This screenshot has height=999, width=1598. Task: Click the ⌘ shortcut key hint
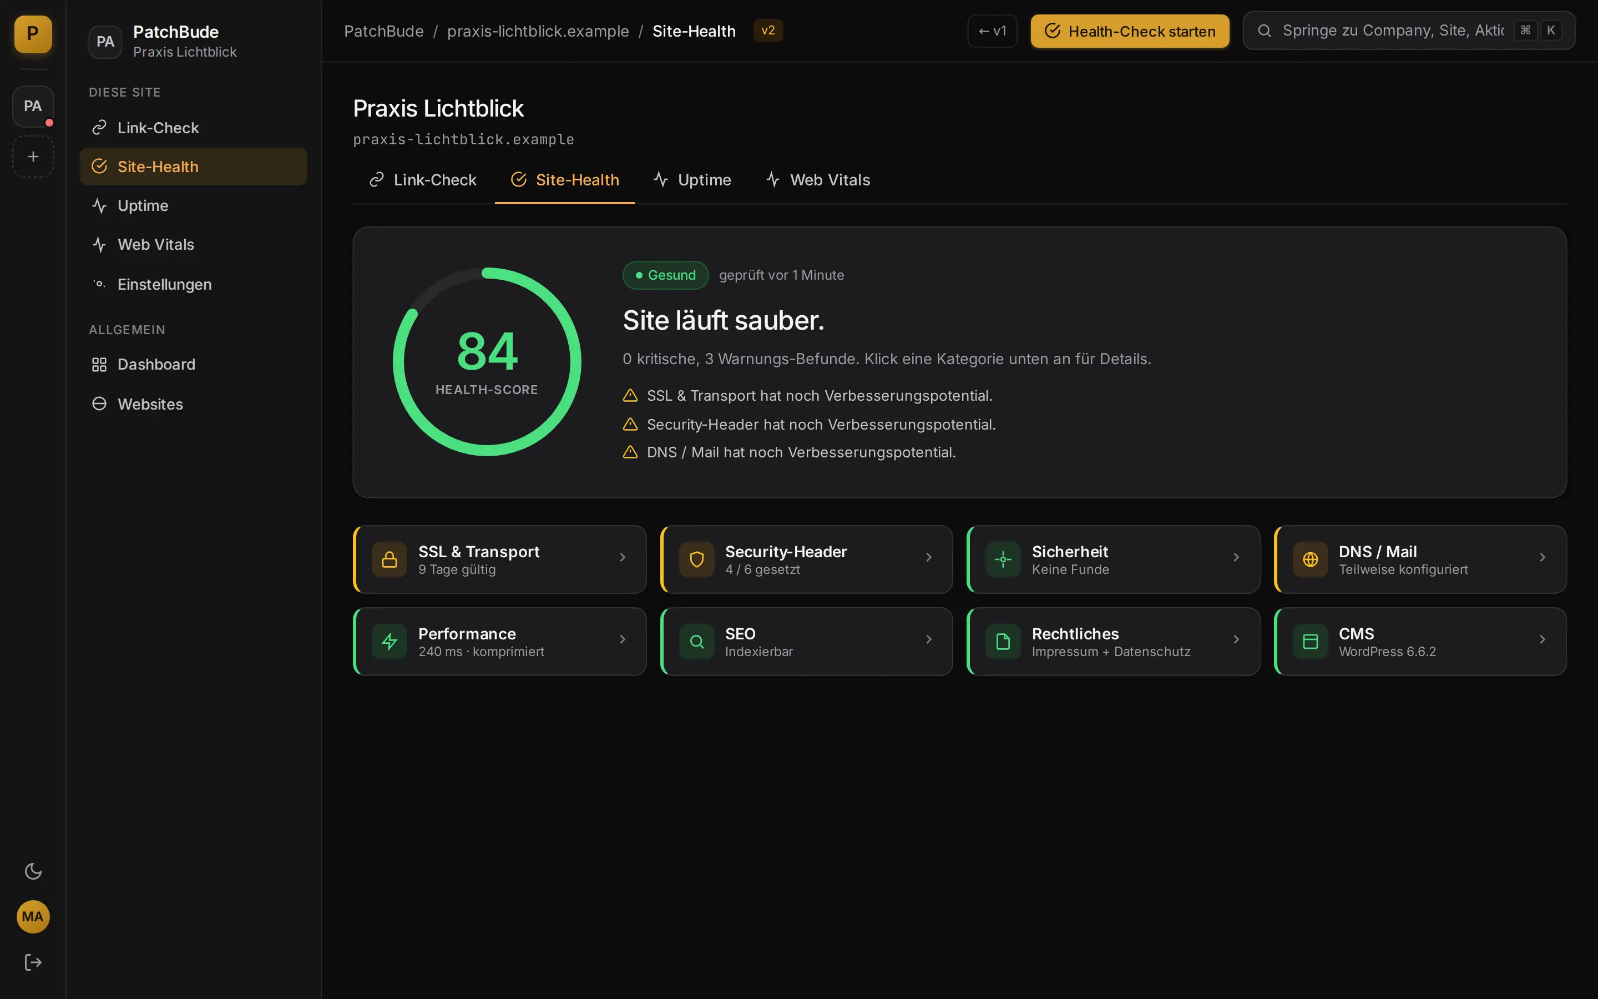click(1525, 31)
